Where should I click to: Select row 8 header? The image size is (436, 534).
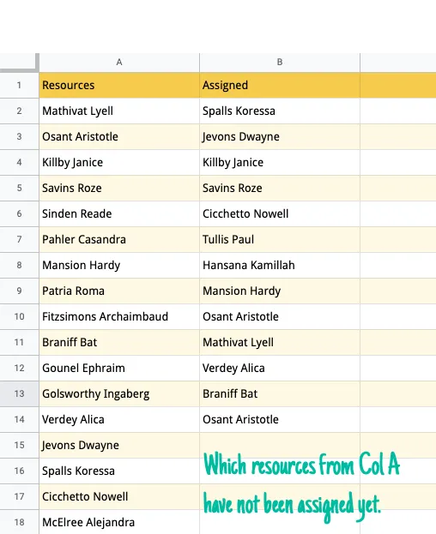[20, 266]
